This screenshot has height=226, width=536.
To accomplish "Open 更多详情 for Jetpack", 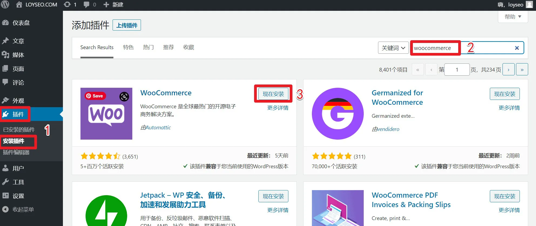I will tap(278, 210).
